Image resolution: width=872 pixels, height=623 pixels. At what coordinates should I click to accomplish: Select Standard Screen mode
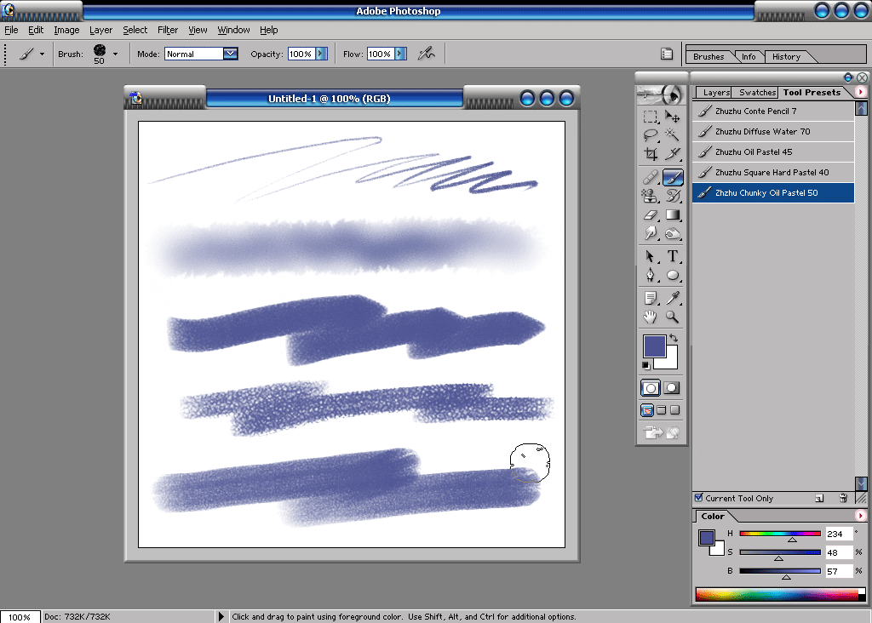click(647, 410)
